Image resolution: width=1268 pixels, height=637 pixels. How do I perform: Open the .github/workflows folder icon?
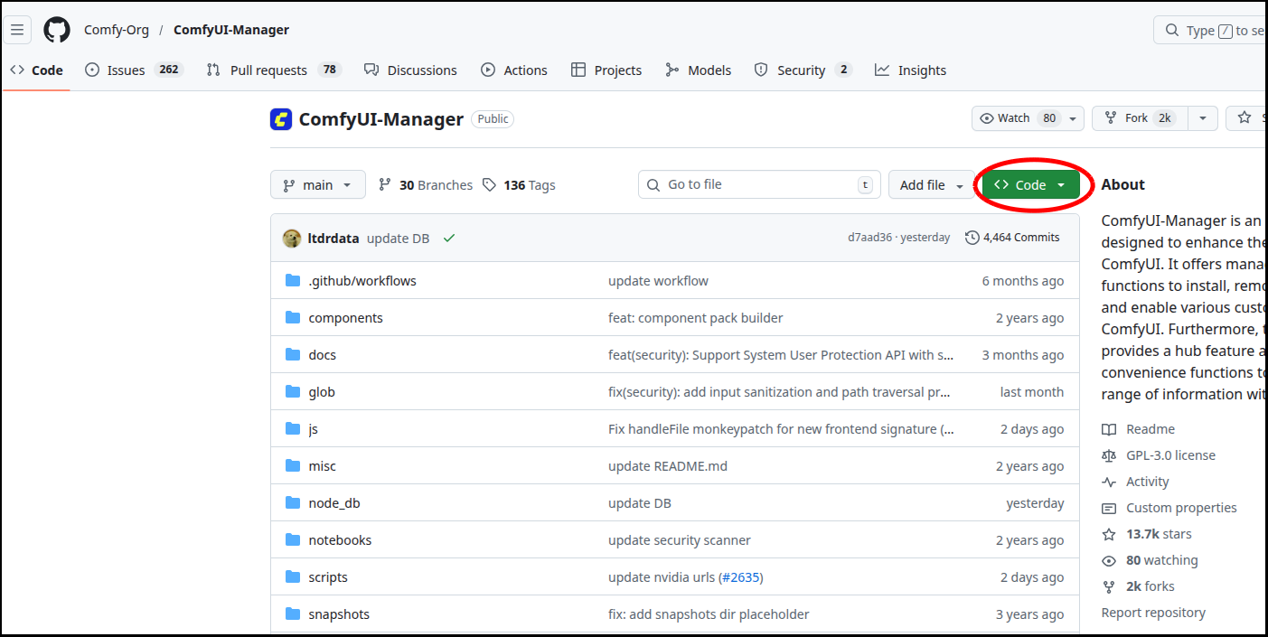click(293, 281)
